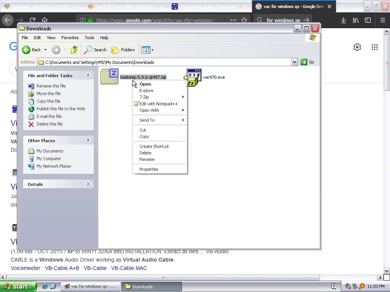Go to My Documents in Other Places
Screen dimensions: 390x292
pos(46,151)
